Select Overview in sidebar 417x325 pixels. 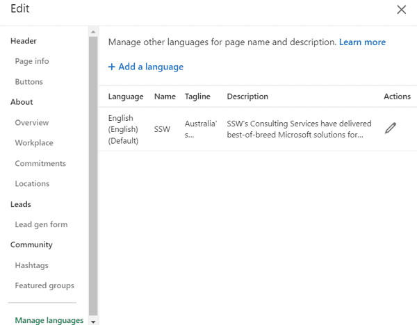[x=32, y=123]
